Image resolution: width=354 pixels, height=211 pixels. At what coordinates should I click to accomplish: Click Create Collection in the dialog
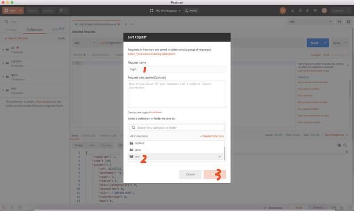click(212, 136)
